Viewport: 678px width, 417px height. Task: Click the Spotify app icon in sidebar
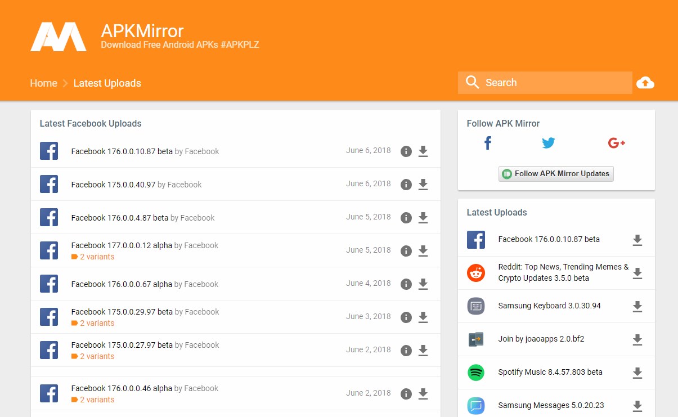[x=476, y=373]
